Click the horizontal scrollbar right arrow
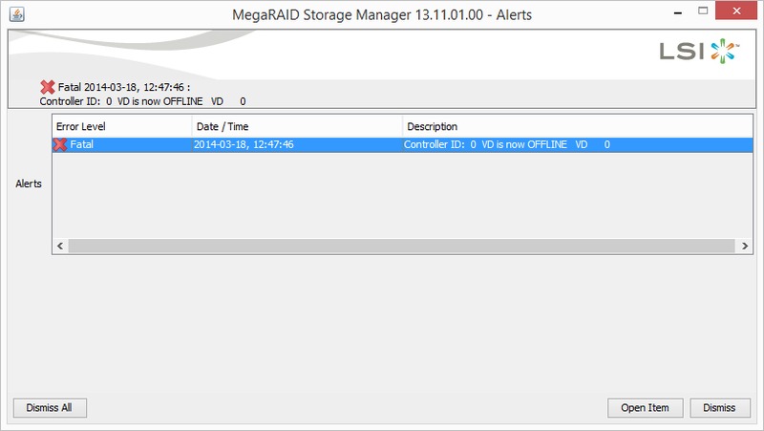 pos(745,246)
